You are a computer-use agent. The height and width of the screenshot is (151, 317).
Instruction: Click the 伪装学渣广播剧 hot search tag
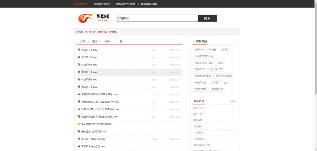tap(203, 76)
